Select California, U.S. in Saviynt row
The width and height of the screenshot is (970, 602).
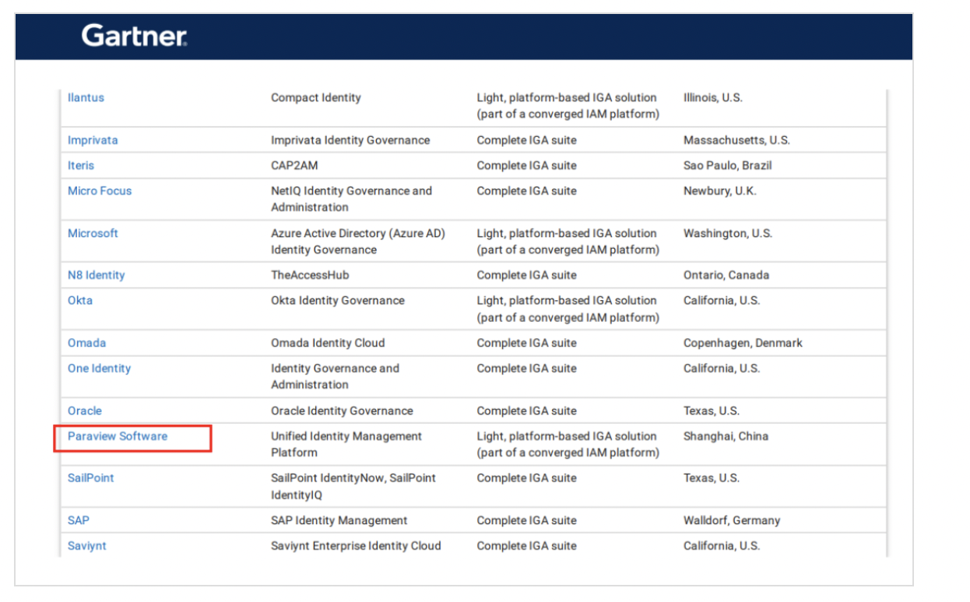722,546
